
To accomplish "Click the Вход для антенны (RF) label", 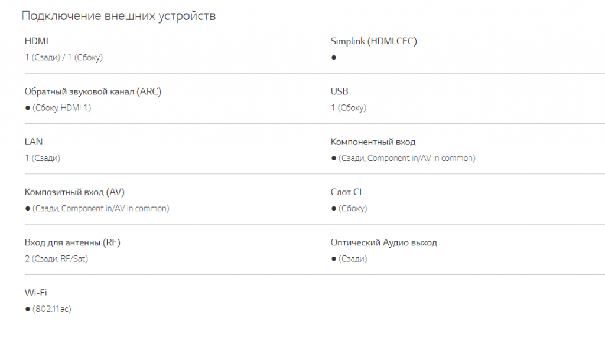I will 73,242.
